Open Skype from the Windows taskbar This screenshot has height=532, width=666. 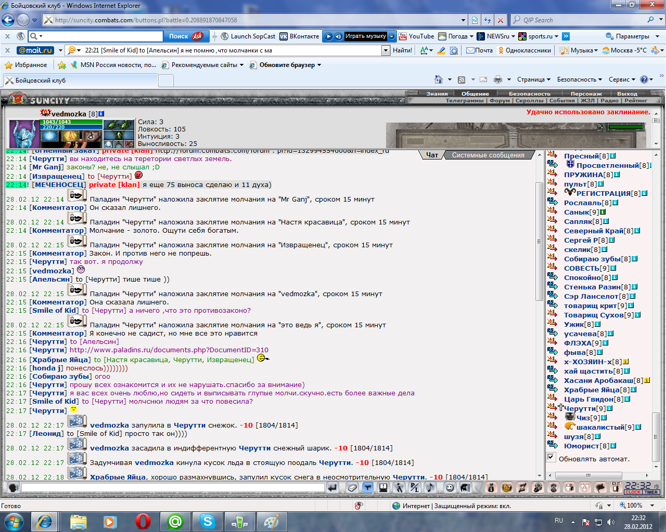pyautogui.click(x=208, y=521)
